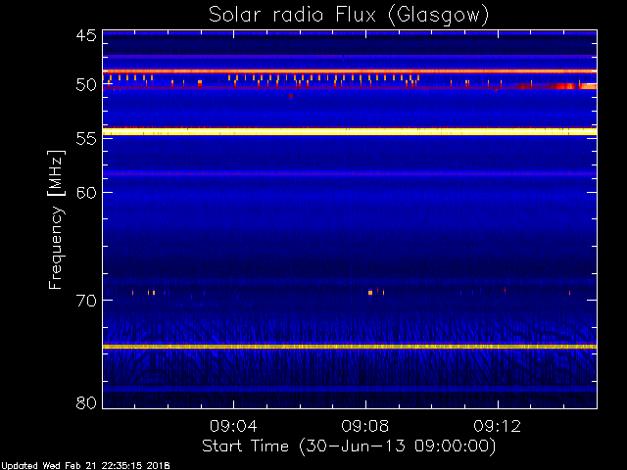Click the plot title 'Solar radio Flux (Glasgow)'
The height and width of the screenshot is (470, 627).
[x=349, y=16]
